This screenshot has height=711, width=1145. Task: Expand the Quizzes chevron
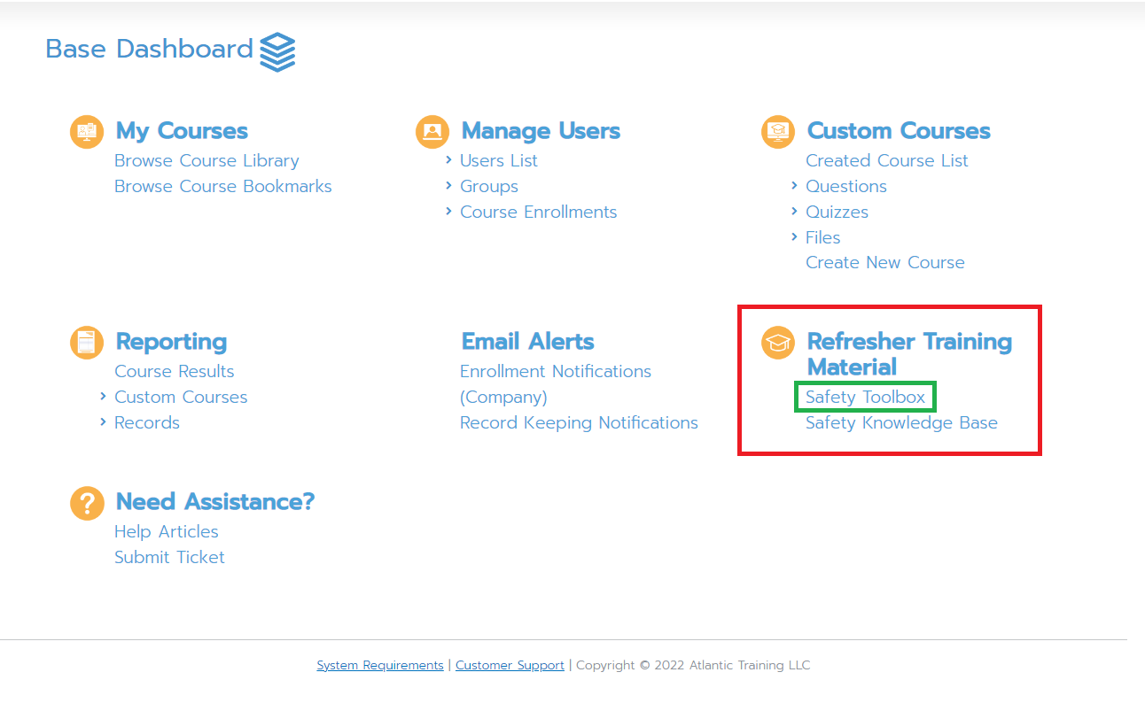(795, 211)
